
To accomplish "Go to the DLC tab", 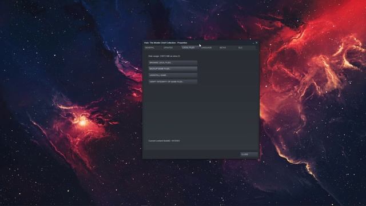I will tap(246, 47).
